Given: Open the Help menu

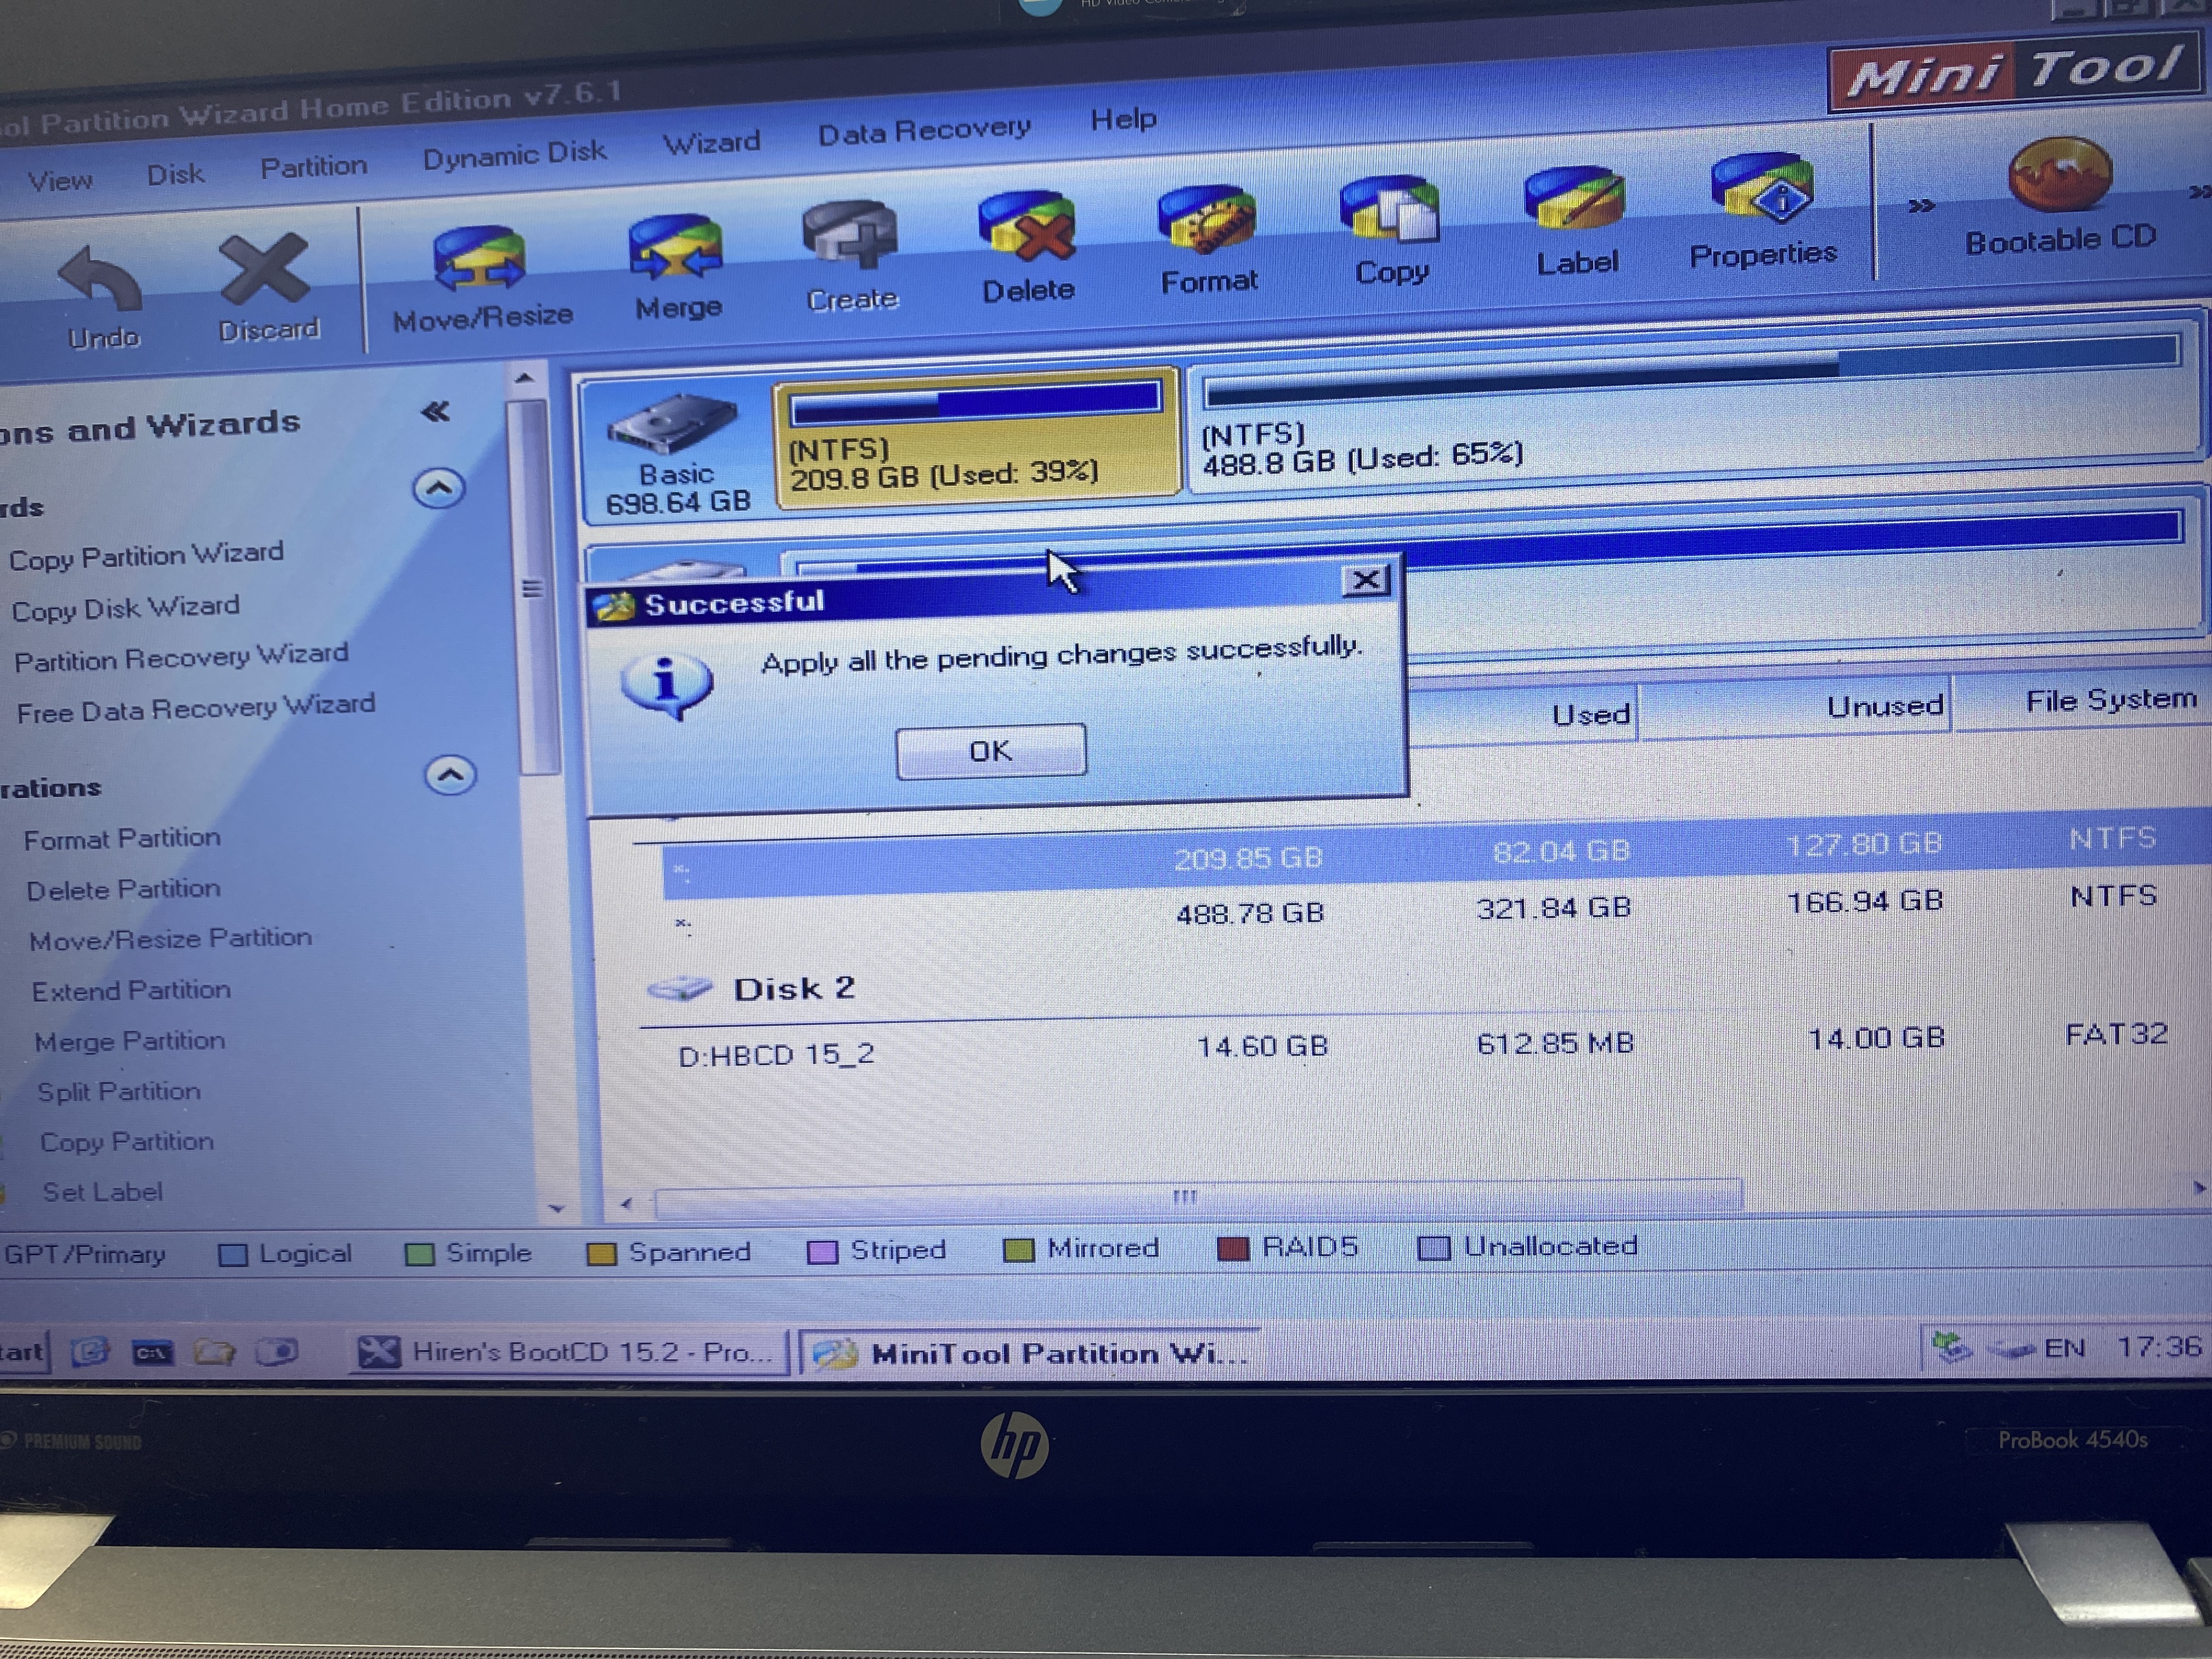Looking at the screenshot, I should [x=1123, y=120].
